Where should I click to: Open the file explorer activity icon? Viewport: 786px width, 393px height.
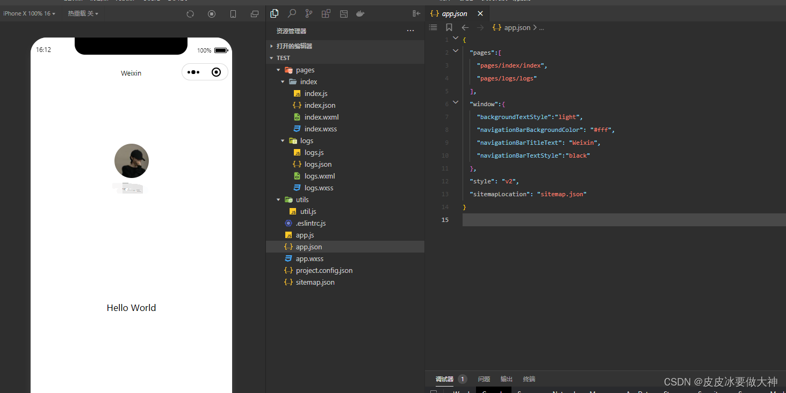click(x=275, y=13)
